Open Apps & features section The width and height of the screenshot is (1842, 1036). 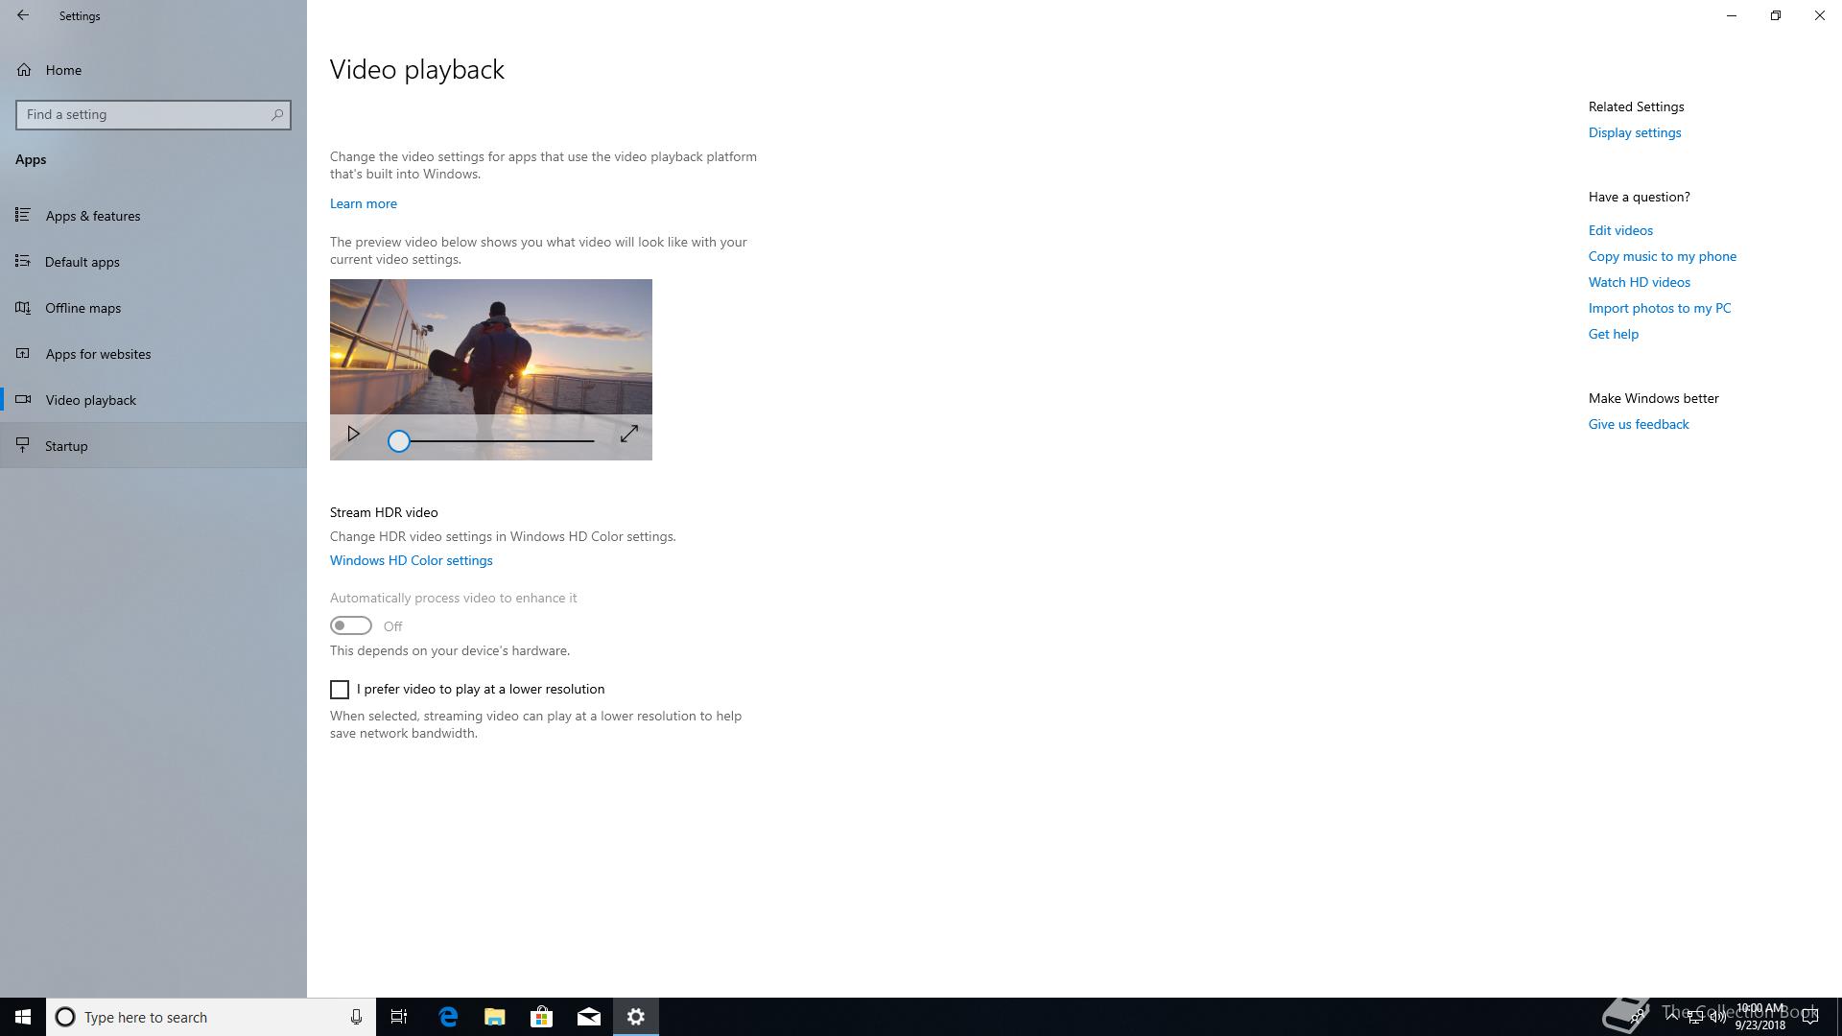(x=93, y=216)
